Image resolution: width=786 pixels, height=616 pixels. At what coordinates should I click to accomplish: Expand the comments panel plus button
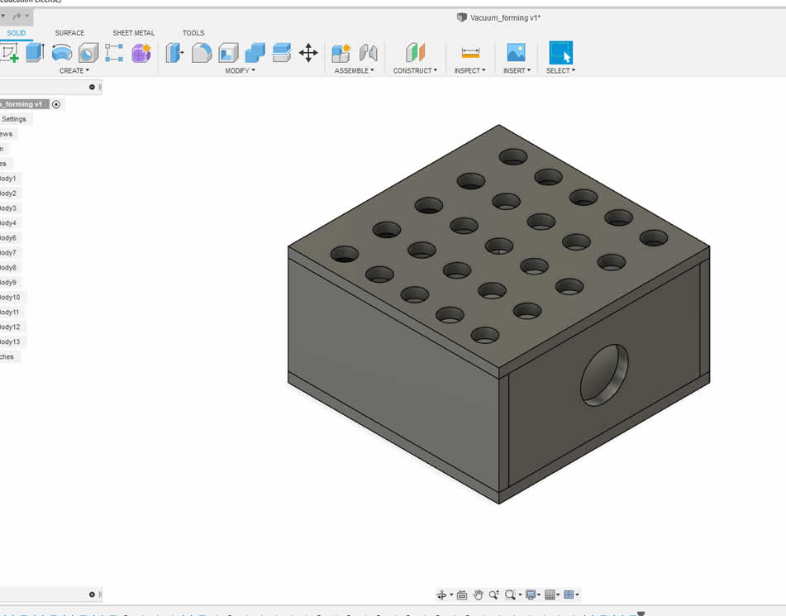(x=92, y=595)
